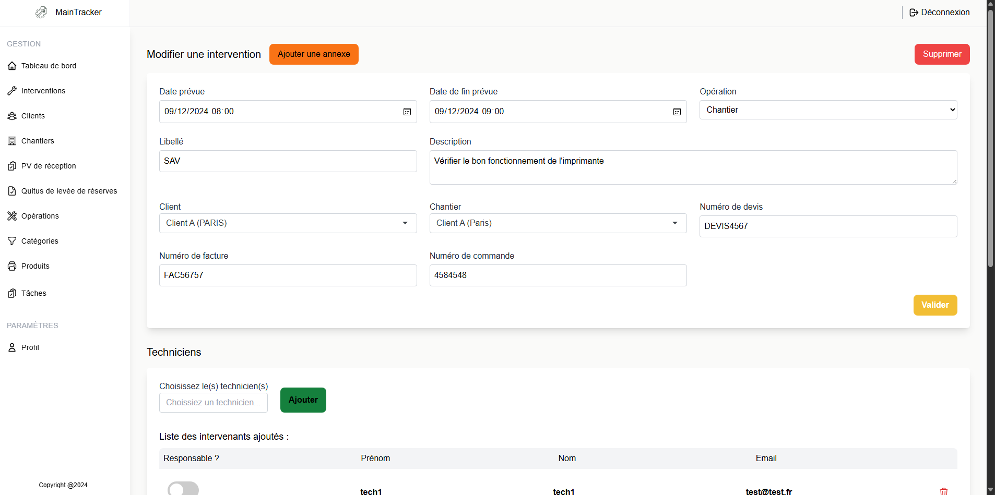Open calendar picker for Date prévue
995x495 pixels.
407,112
